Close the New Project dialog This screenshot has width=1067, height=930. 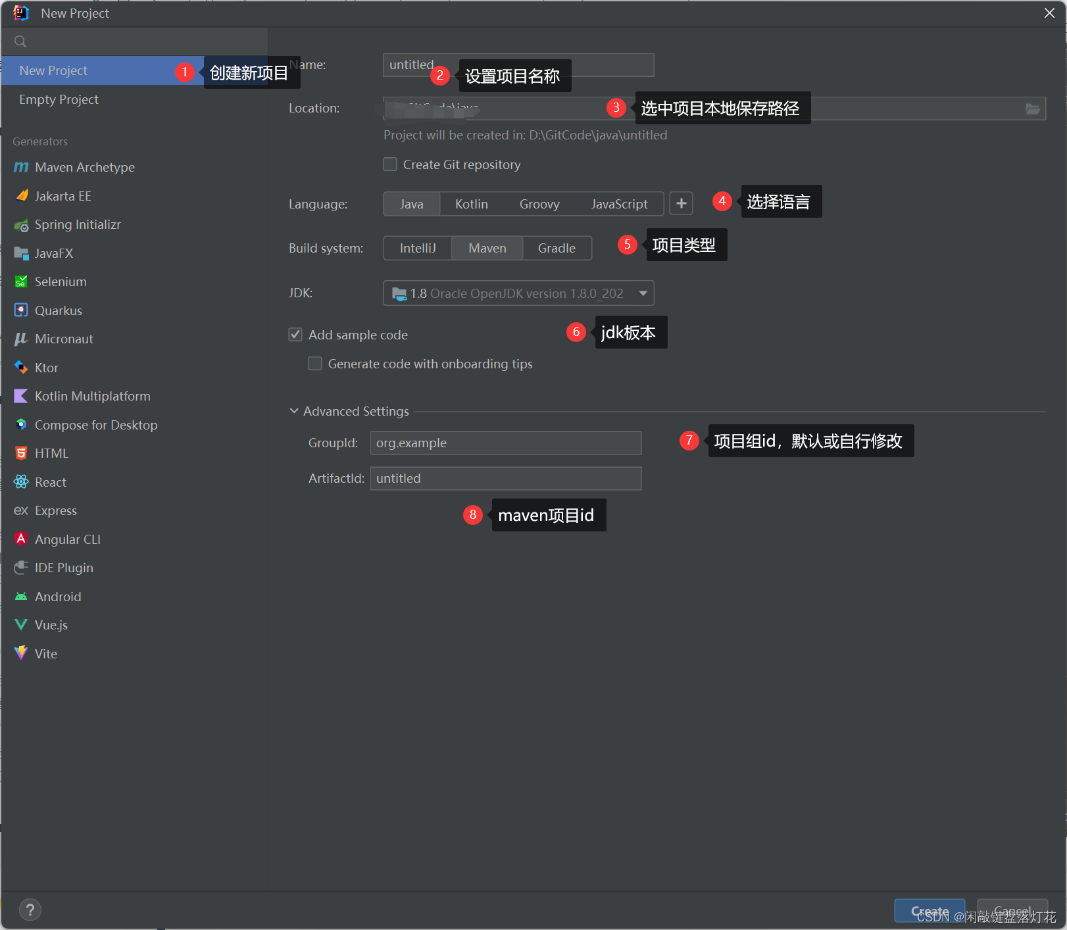pos(1049,13)
